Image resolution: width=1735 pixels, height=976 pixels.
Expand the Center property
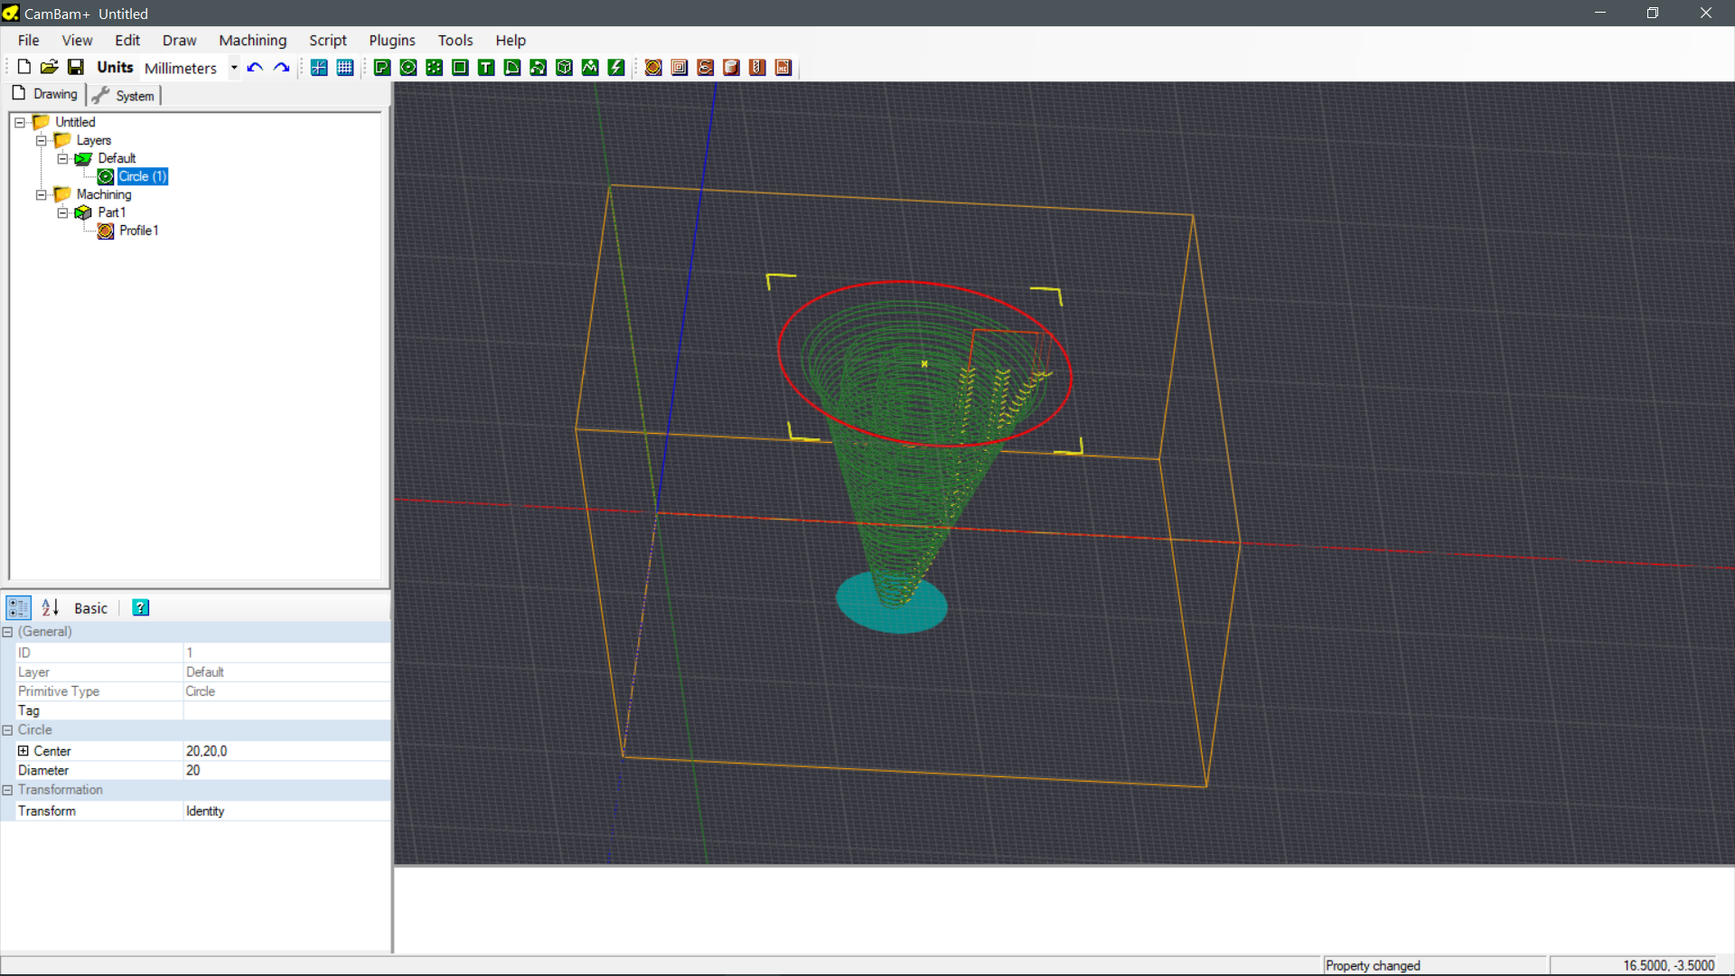[23, 751]
